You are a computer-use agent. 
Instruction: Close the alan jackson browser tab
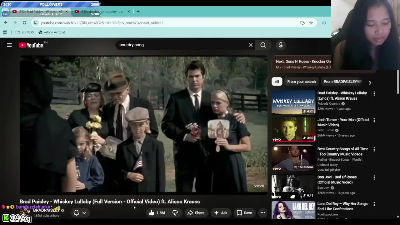coord(128,12)
